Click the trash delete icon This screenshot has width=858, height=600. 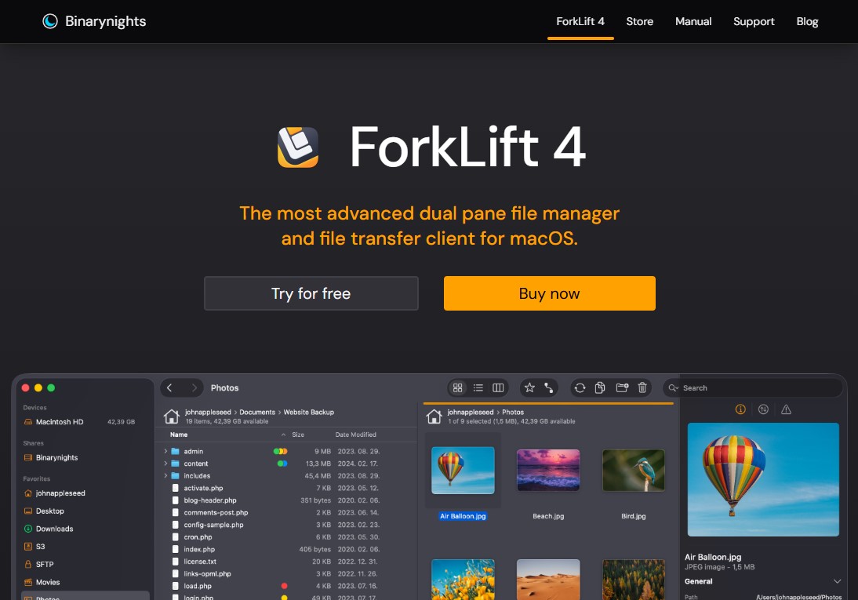[642, 387]
